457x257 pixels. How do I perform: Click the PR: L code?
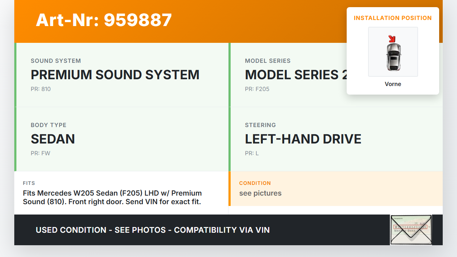tap(252, 153)
